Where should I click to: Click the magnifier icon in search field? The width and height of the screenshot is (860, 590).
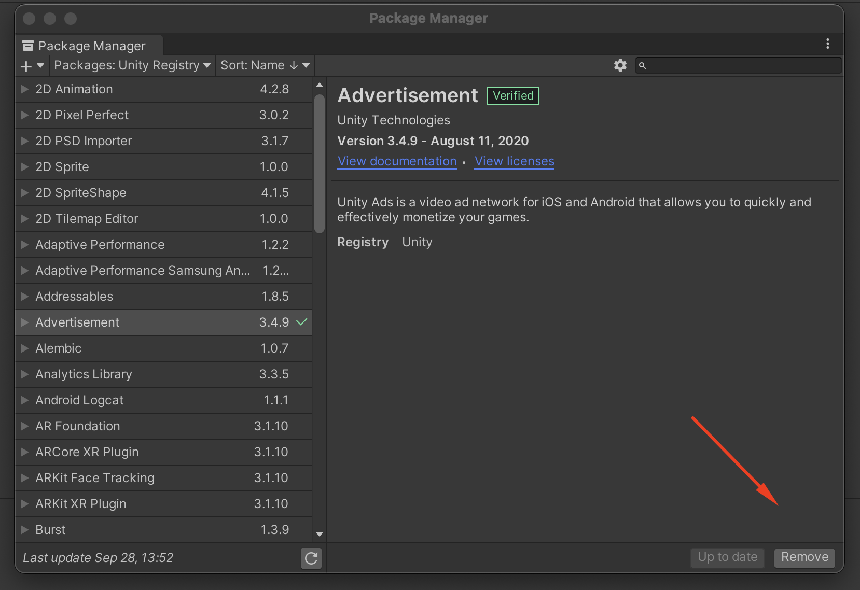point(643,66)
